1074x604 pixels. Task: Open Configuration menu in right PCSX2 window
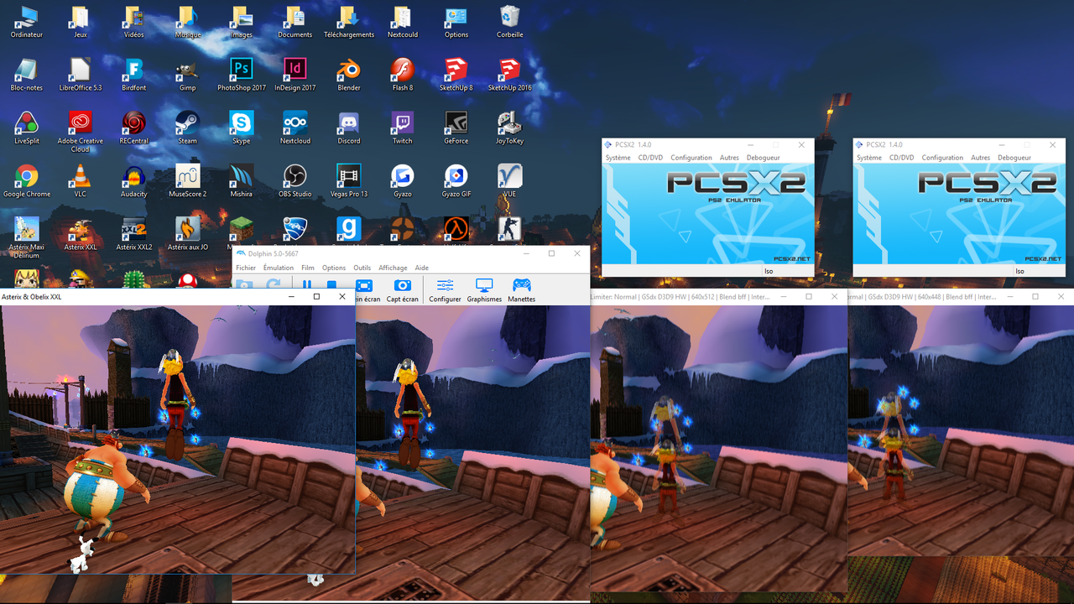(942, 158)
